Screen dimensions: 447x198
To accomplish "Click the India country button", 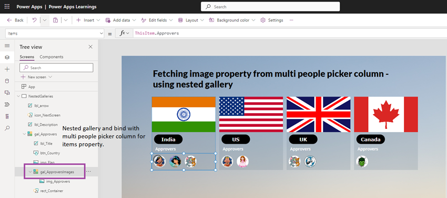I will [x=168, y=139].
